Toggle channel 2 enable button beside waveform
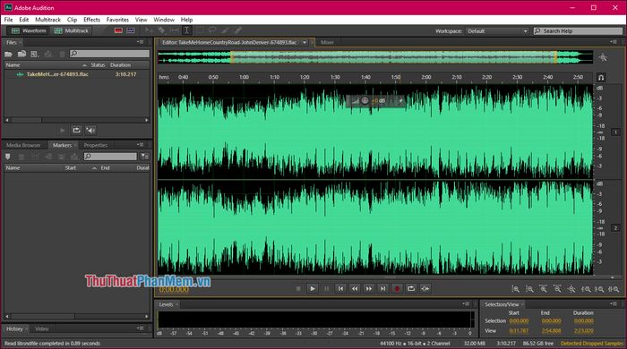The height and width of the screenshot is (349, 627). (615, 228)
